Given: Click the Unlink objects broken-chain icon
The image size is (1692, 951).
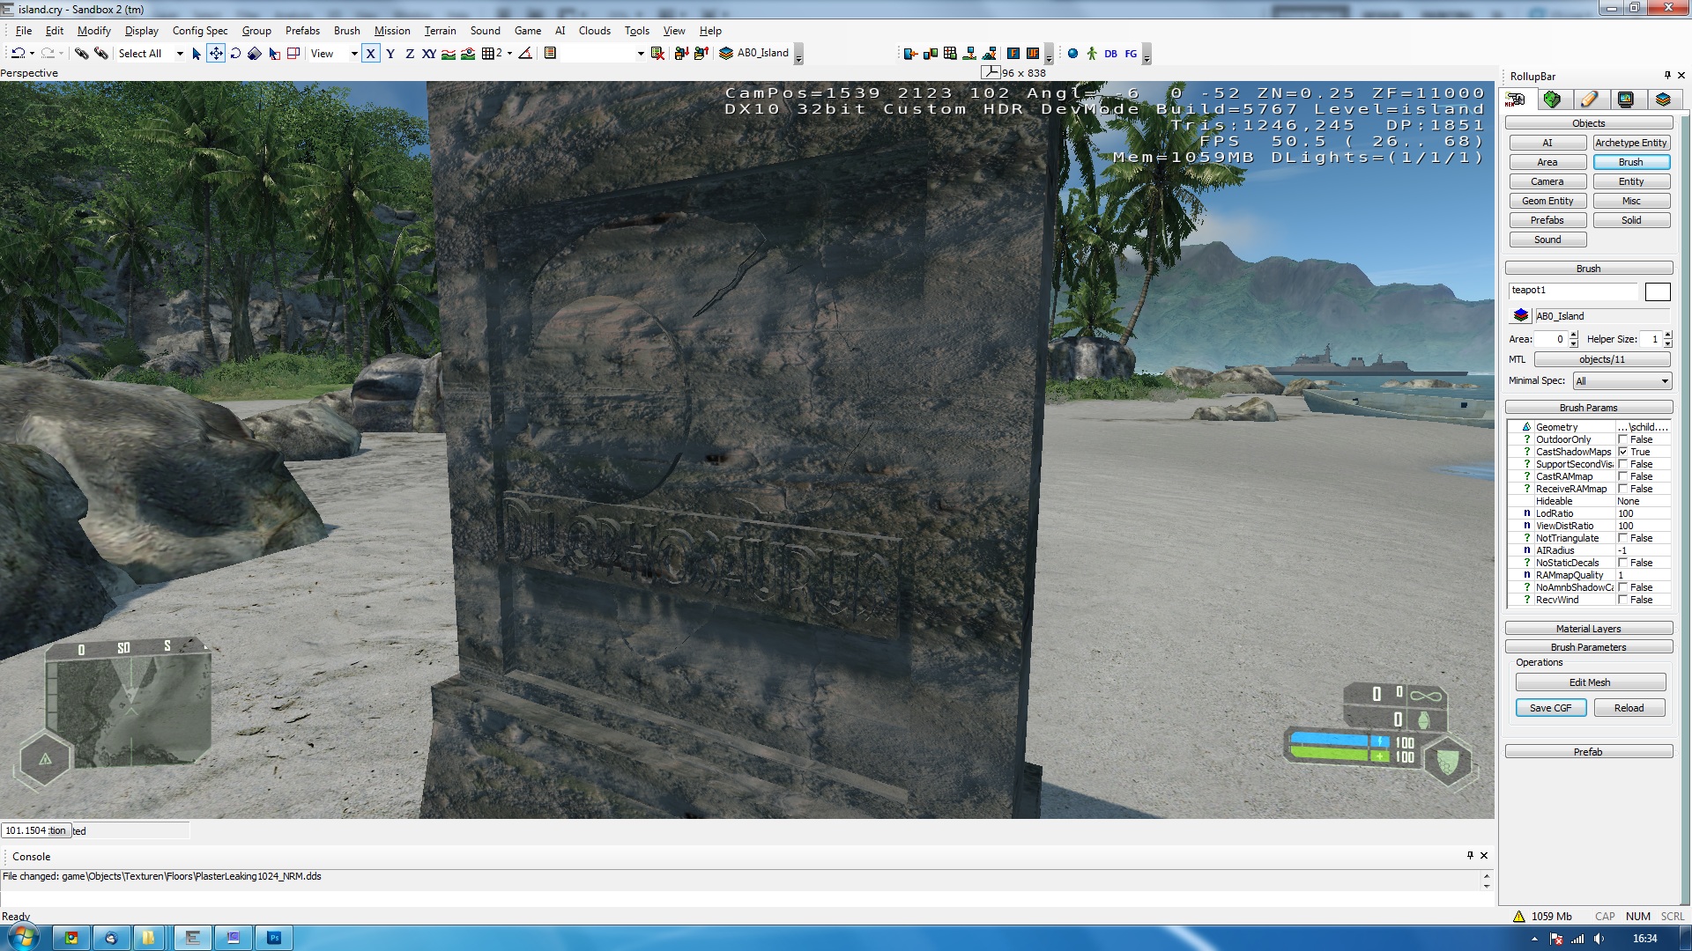Looking at the screenshot, I should (x=101, y=54).
